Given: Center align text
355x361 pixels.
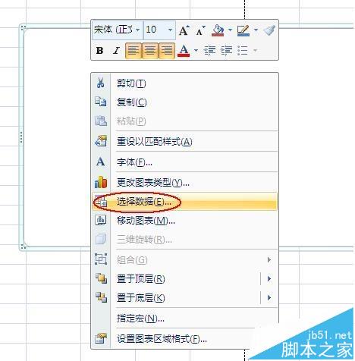Looking at the screenshot, I should [150, 51].
